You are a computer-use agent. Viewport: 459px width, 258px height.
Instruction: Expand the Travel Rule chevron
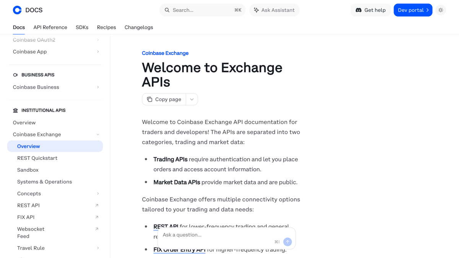pos(98,248)
